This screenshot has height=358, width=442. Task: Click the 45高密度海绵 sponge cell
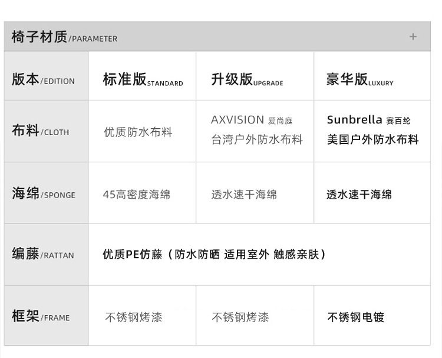pyautogui.click(x=137, y=195)
